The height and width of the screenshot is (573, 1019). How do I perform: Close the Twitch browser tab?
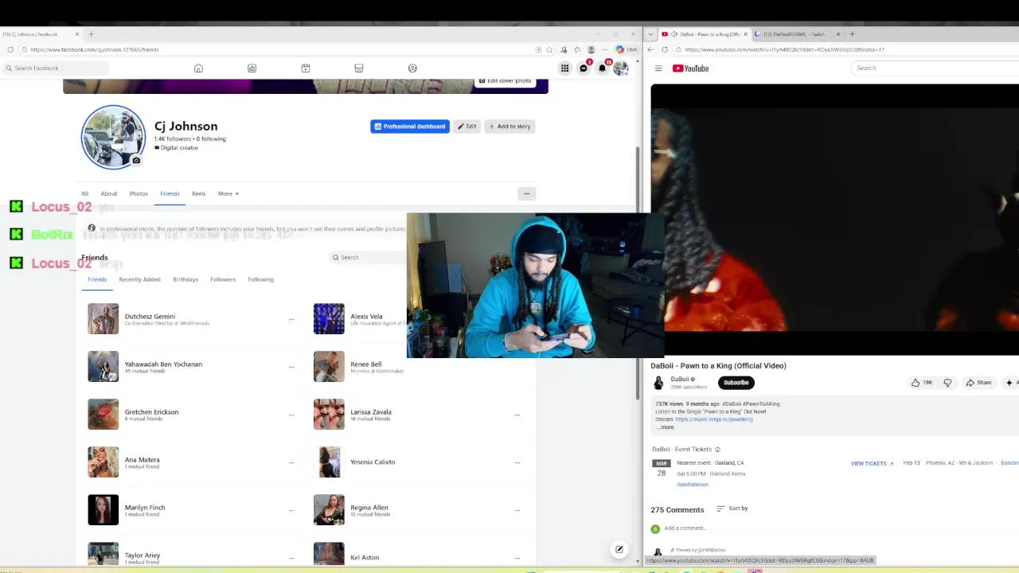pos(837,34)
